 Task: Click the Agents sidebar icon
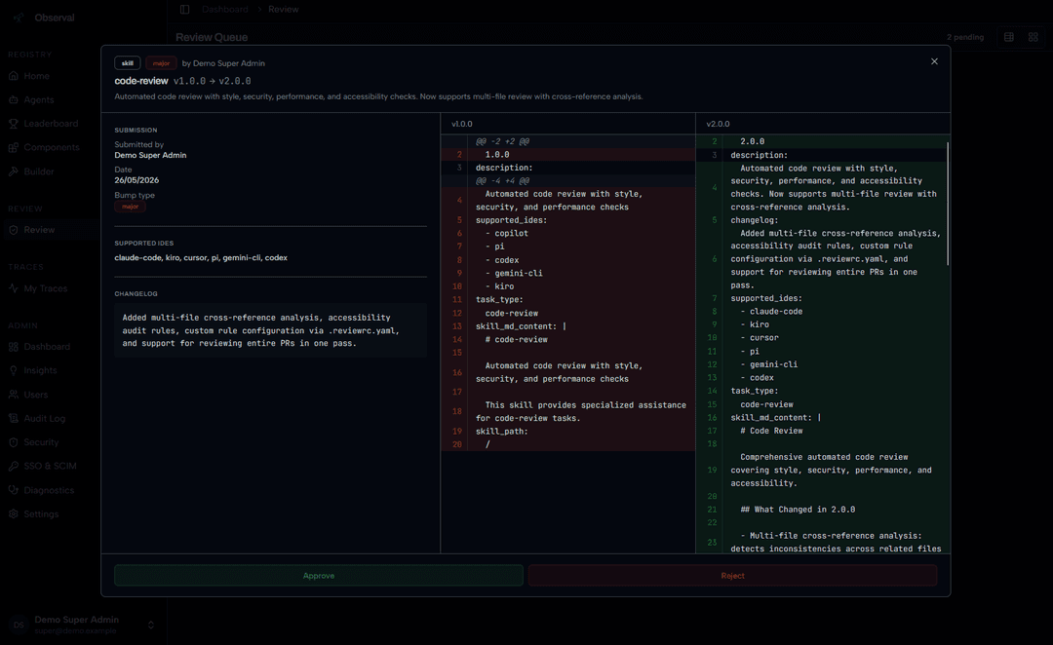point(14,99)
